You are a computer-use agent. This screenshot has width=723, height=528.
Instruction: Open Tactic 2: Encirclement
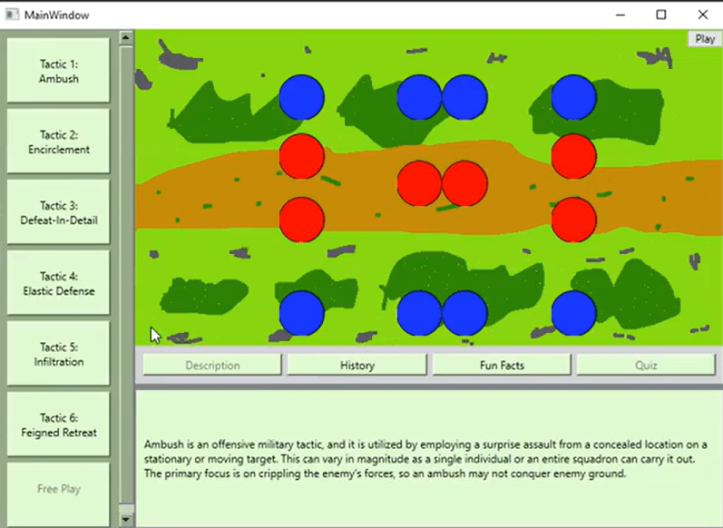(x=59, y=142)
